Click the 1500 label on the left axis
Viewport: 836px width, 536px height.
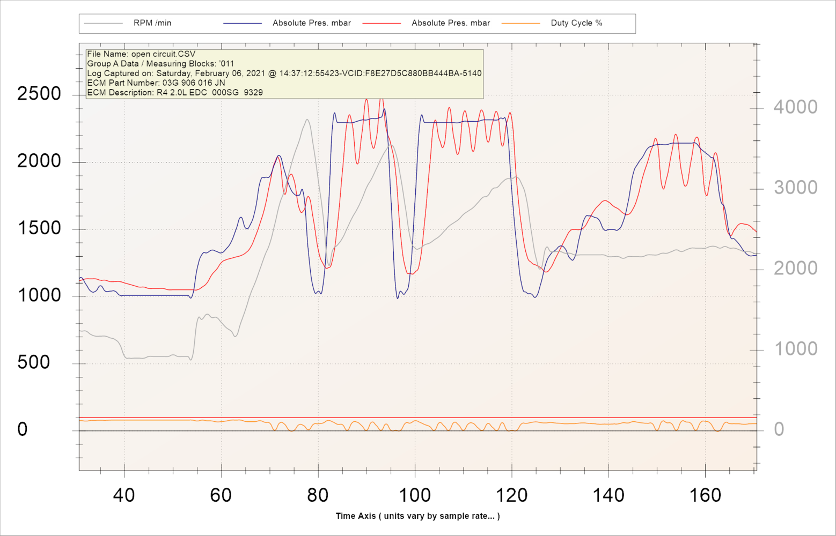[39, 228]
